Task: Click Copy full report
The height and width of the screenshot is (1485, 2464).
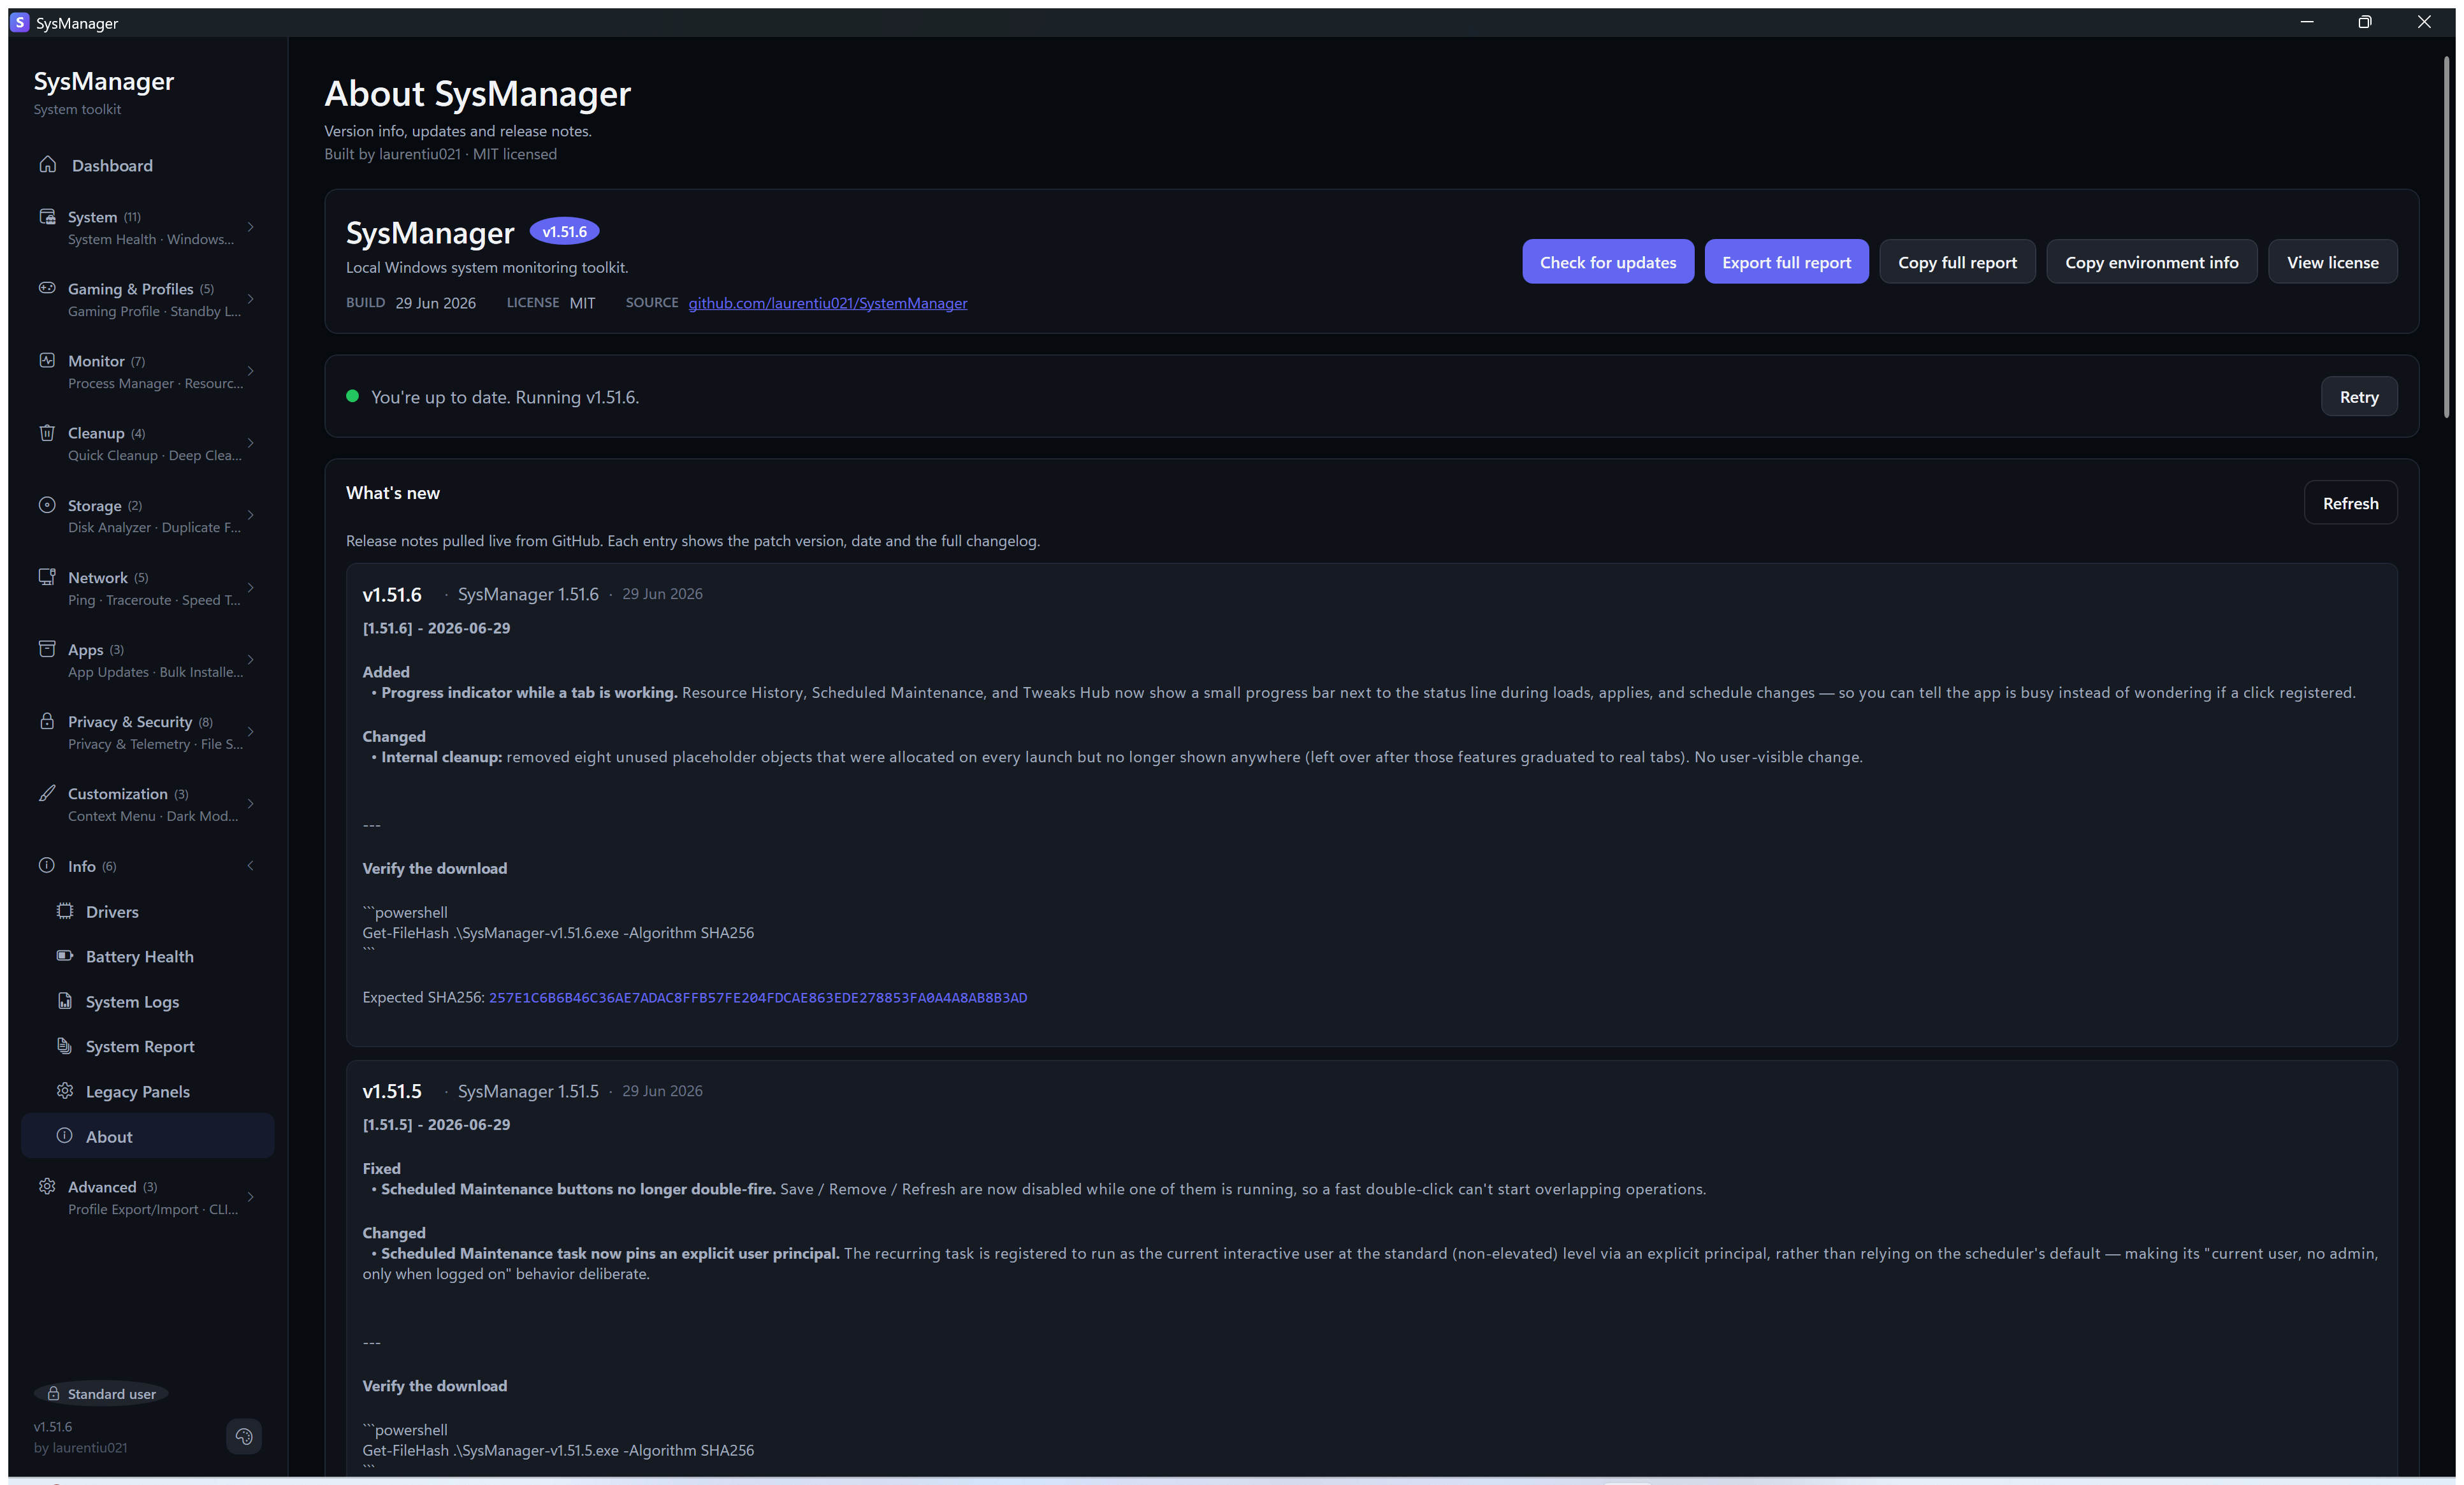Action: tap(1957, 262)
